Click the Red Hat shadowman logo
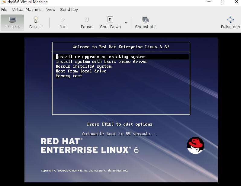Viewport: 241px width, 186px height. click(195, 146)
